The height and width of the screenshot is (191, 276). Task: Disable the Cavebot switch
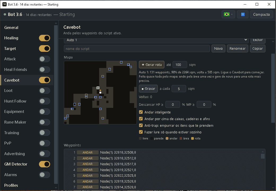[45, 80]
